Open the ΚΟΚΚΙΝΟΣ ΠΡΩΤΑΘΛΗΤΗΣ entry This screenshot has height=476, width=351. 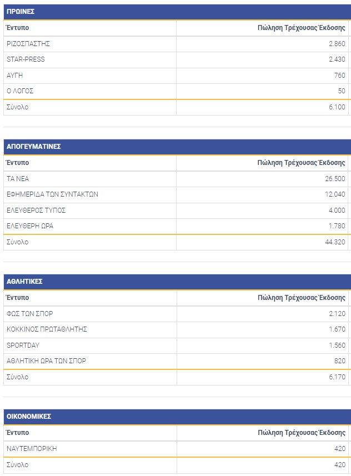(x=47, y=329)
